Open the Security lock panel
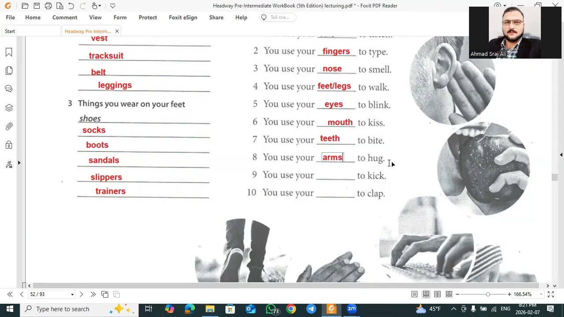 tap(9, 145)
